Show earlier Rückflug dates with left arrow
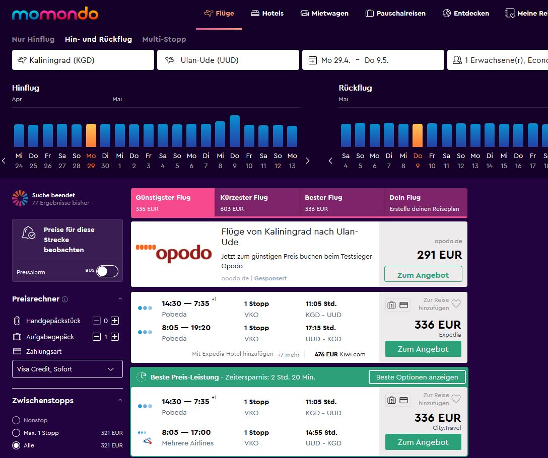This screenshot has width=548, height=458. point(330,161)
